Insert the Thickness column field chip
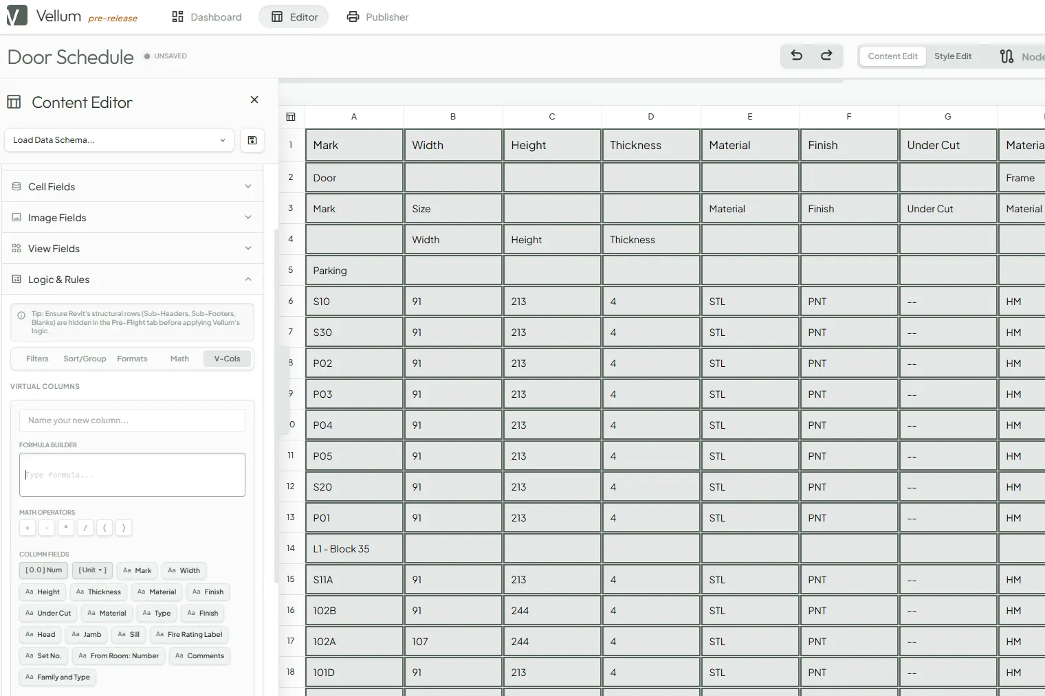The width and height of the screenshot is (1045, 696). (x=98, y=592)
